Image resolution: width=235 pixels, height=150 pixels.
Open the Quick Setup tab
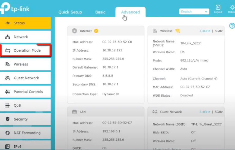pos(70,12)
